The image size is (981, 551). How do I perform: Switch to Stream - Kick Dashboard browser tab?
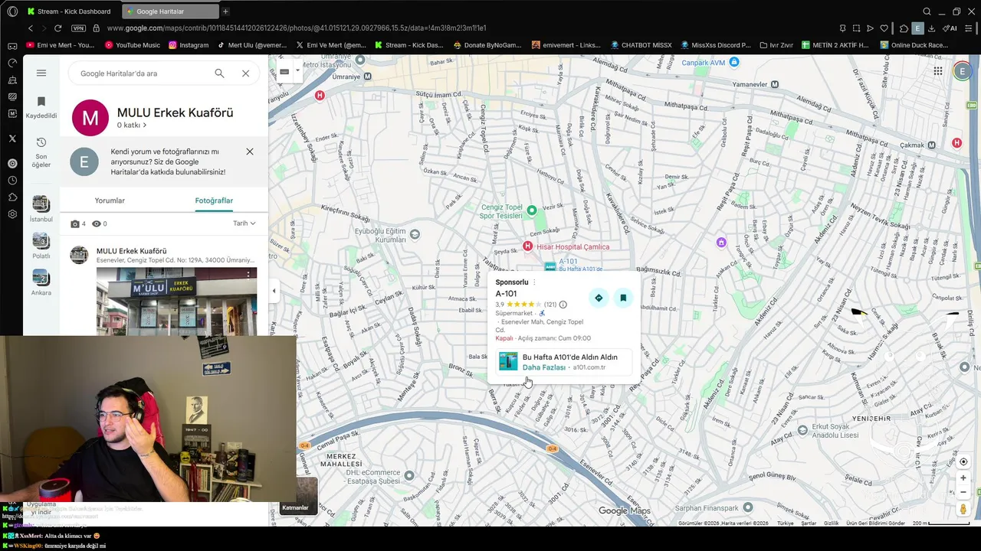pyautogui.click(x=71, y=11)
